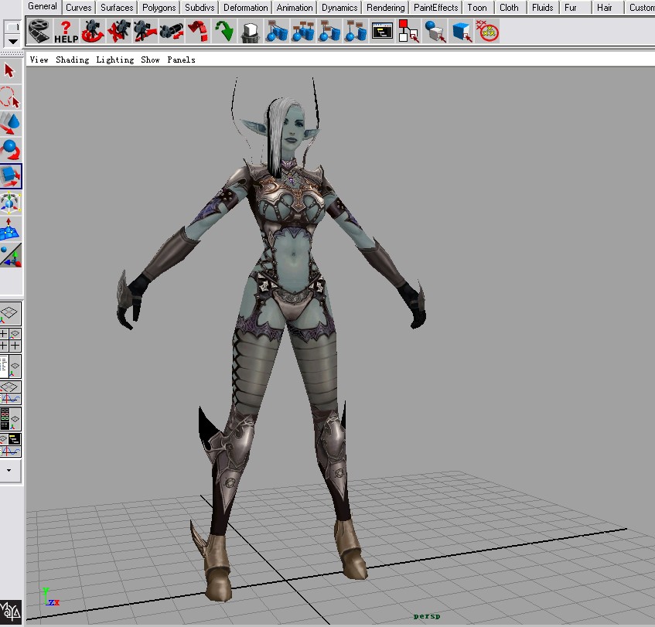Open the General shelf tab

point(43,7)
